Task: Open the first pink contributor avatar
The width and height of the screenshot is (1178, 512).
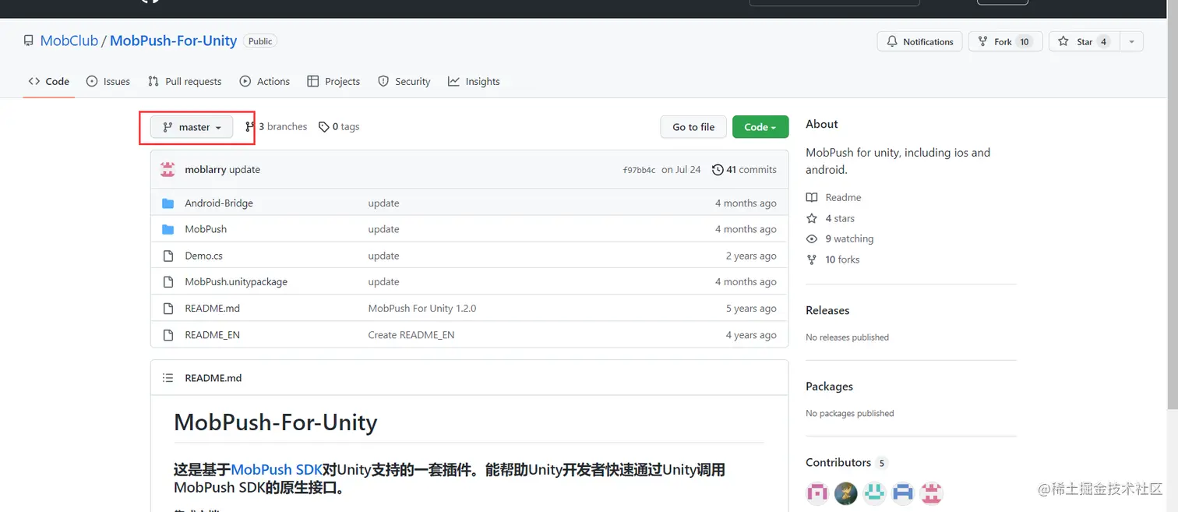Action: pos(817,493)
